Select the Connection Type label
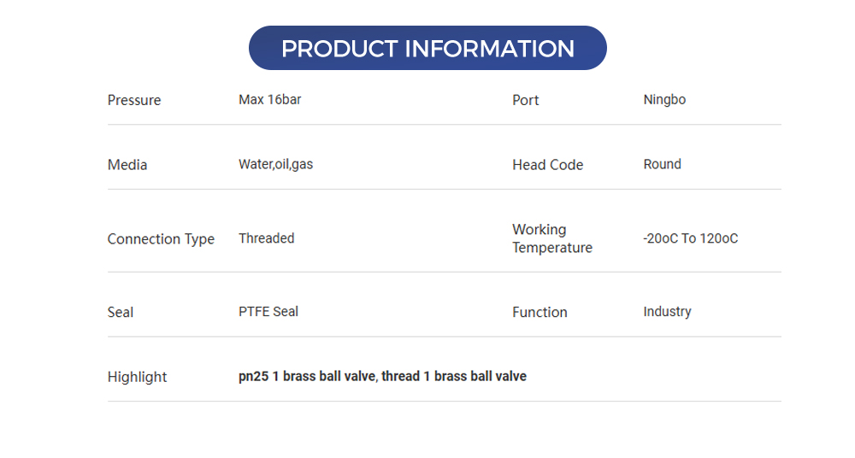The width and height of the screenshot is (855, 458). click(161, 239)
